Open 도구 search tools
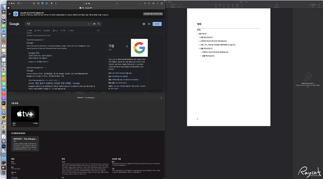Screen dimensions: 323x179 [x=98, y=31]
